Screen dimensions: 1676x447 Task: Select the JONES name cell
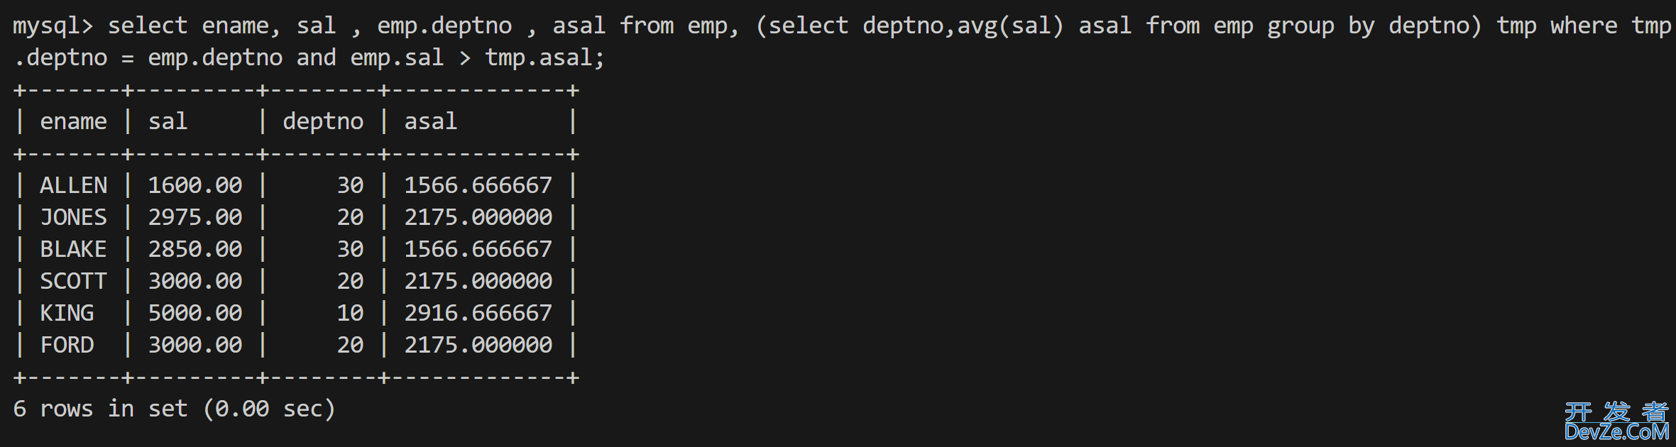tap(73, 217)
